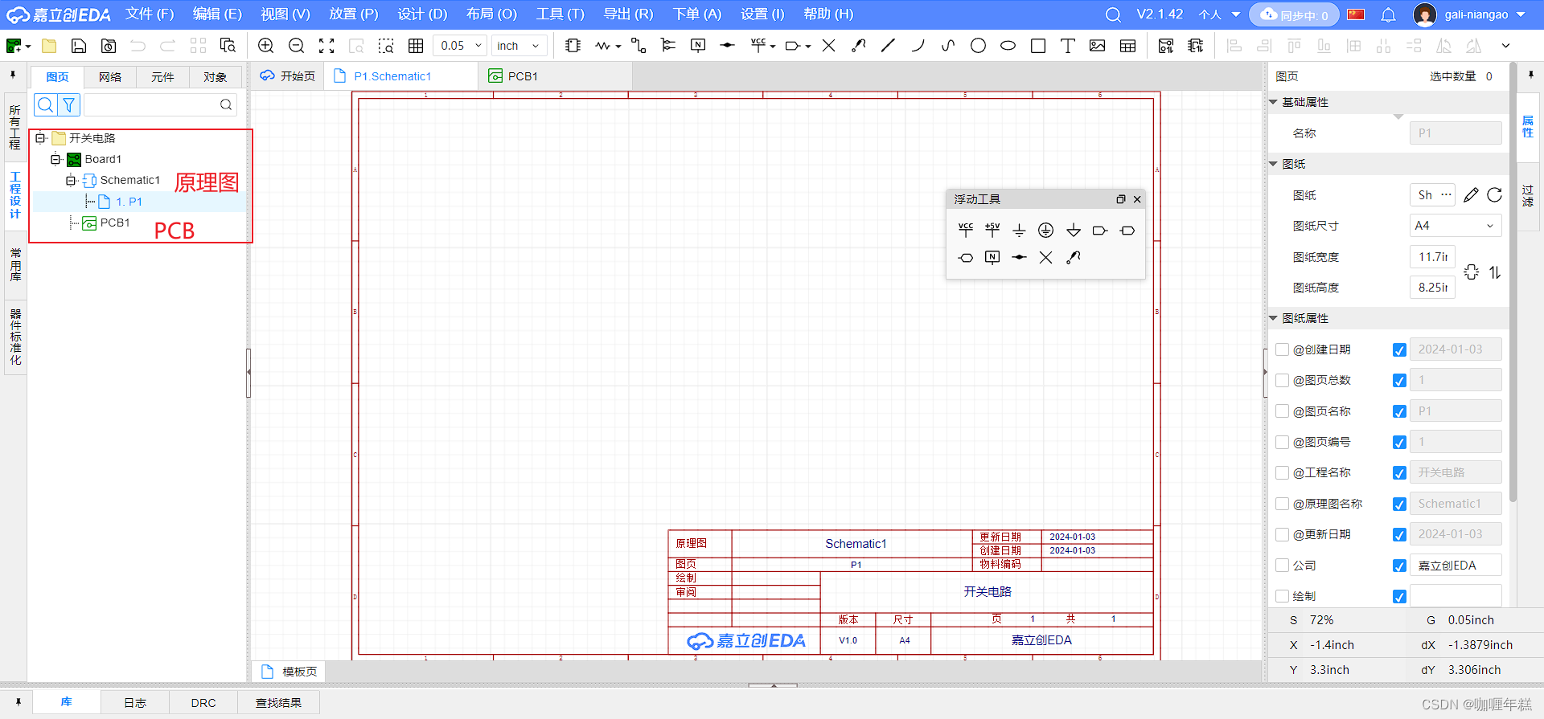1544x719 pixels.
Task: Uncheck the blue checkbox beside @工程名称 value
Action: [1399, 473]
